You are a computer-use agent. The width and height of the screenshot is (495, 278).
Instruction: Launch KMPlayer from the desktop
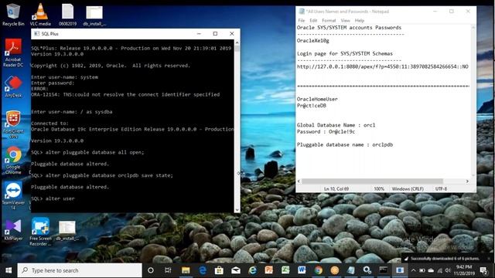[x=13, y=230]
